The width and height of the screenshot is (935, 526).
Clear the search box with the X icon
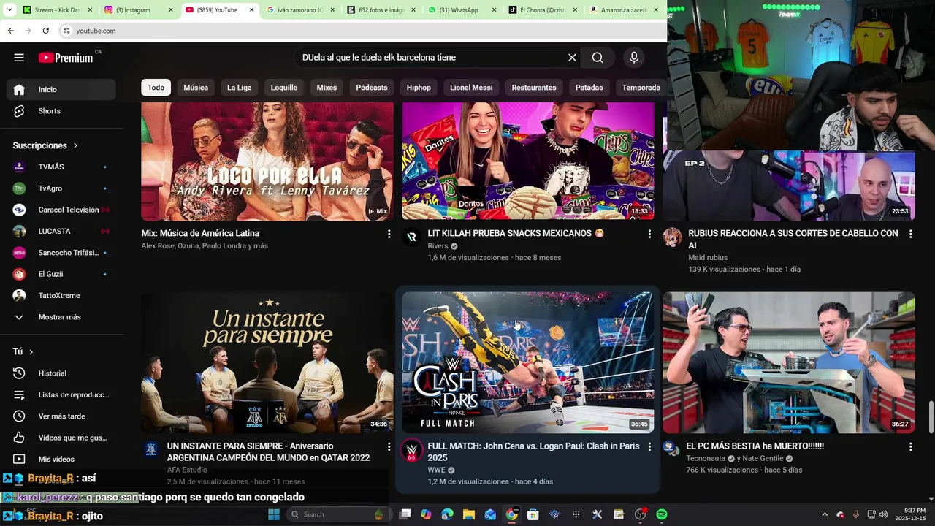click(572, 58)
